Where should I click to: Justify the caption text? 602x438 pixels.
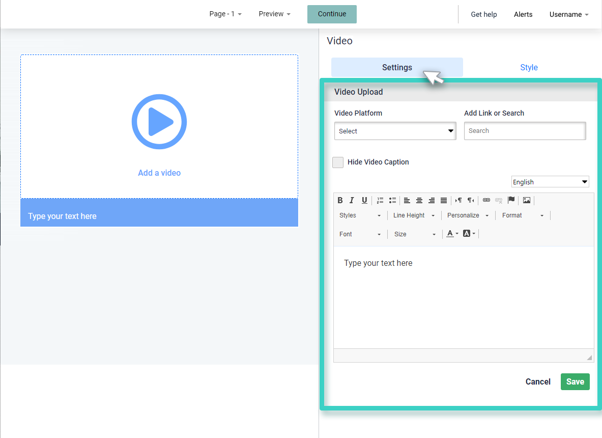(444, 200)
